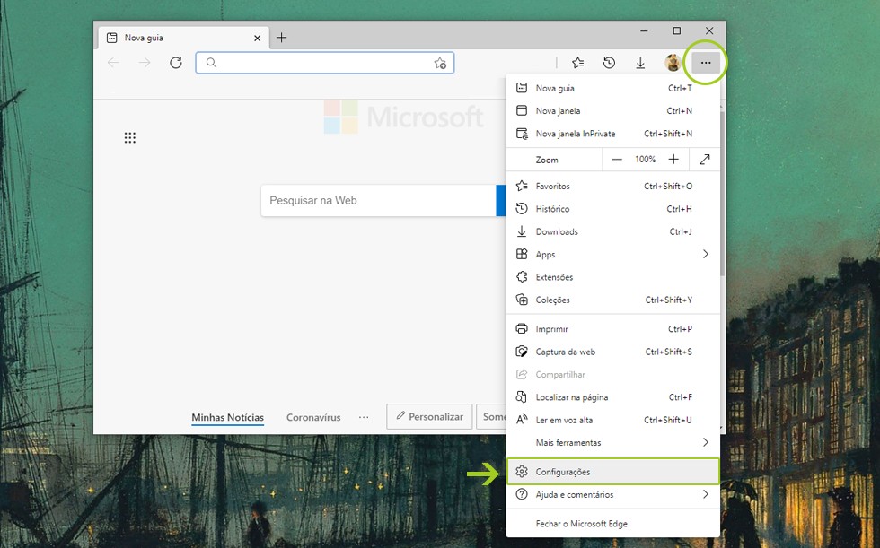Open Configurações from the menu
The width and height of the screenshot is (880, 548).
612,472
